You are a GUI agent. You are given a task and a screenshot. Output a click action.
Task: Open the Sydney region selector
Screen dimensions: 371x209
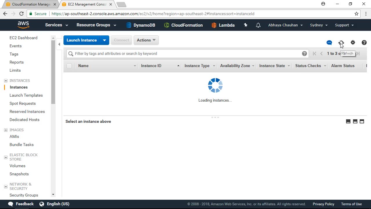pos(319,25)
